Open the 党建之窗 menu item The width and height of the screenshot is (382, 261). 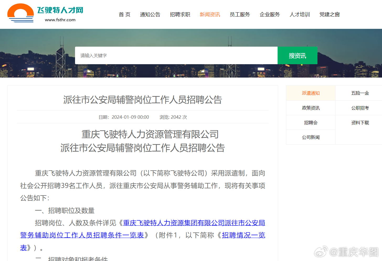click(330, 14)
